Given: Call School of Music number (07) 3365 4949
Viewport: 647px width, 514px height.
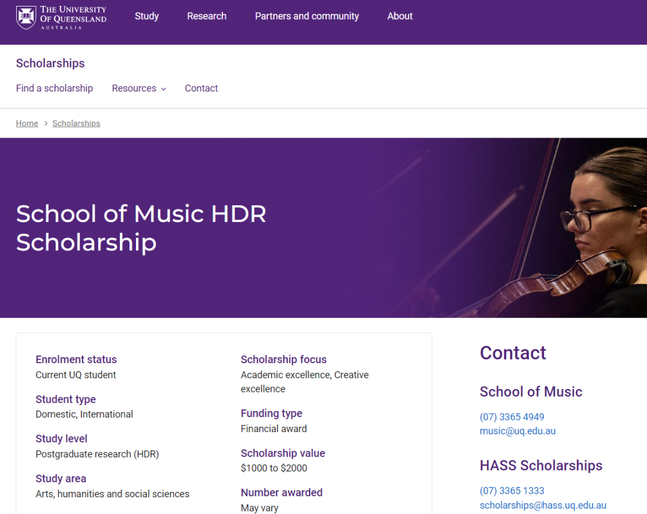Looking at the screenshot, I should click(x=512, y=416).
